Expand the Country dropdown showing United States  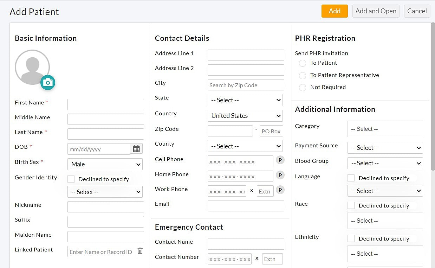tap(245, 116)
